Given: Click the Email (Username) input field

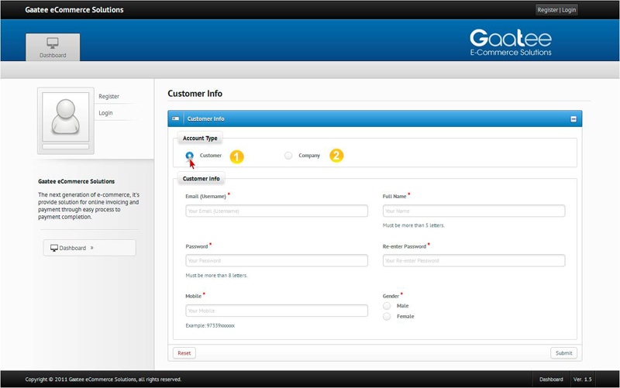Looking at the screenshot, I should click(277, 211).
